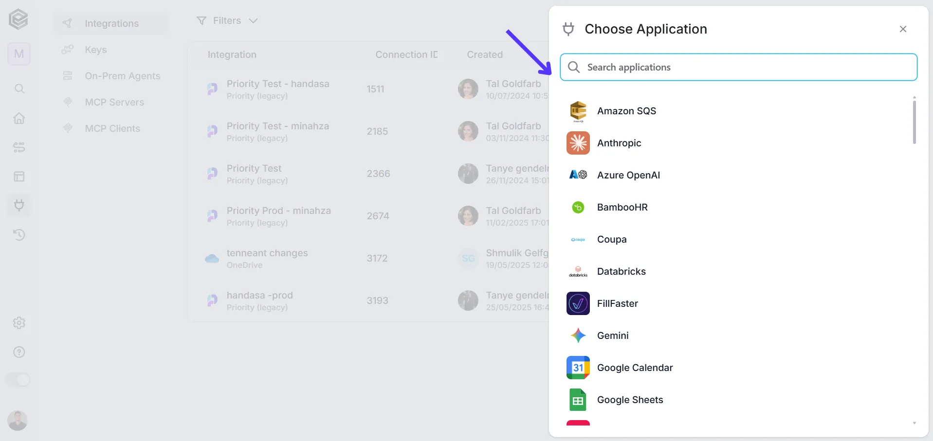
Task: Choose the Azure OpenAI icon
Action: 578,175
